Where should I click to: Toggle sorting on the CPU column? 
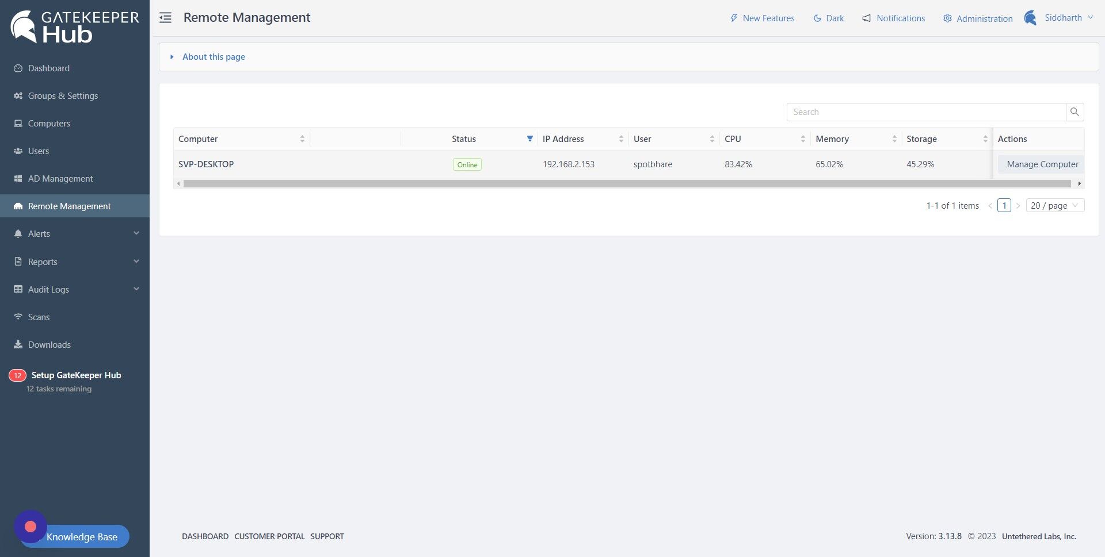(803, 139)
